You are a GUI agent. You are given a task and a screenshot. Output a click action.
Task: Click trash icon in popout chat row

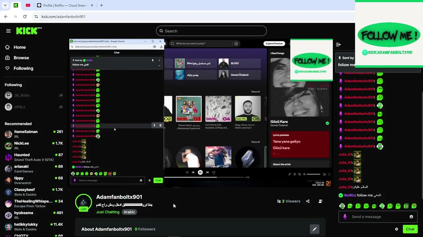coord(161,125)
